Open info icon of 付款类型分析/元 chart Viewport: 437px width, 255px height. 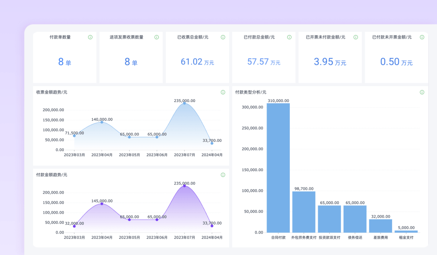pos(422,92)
